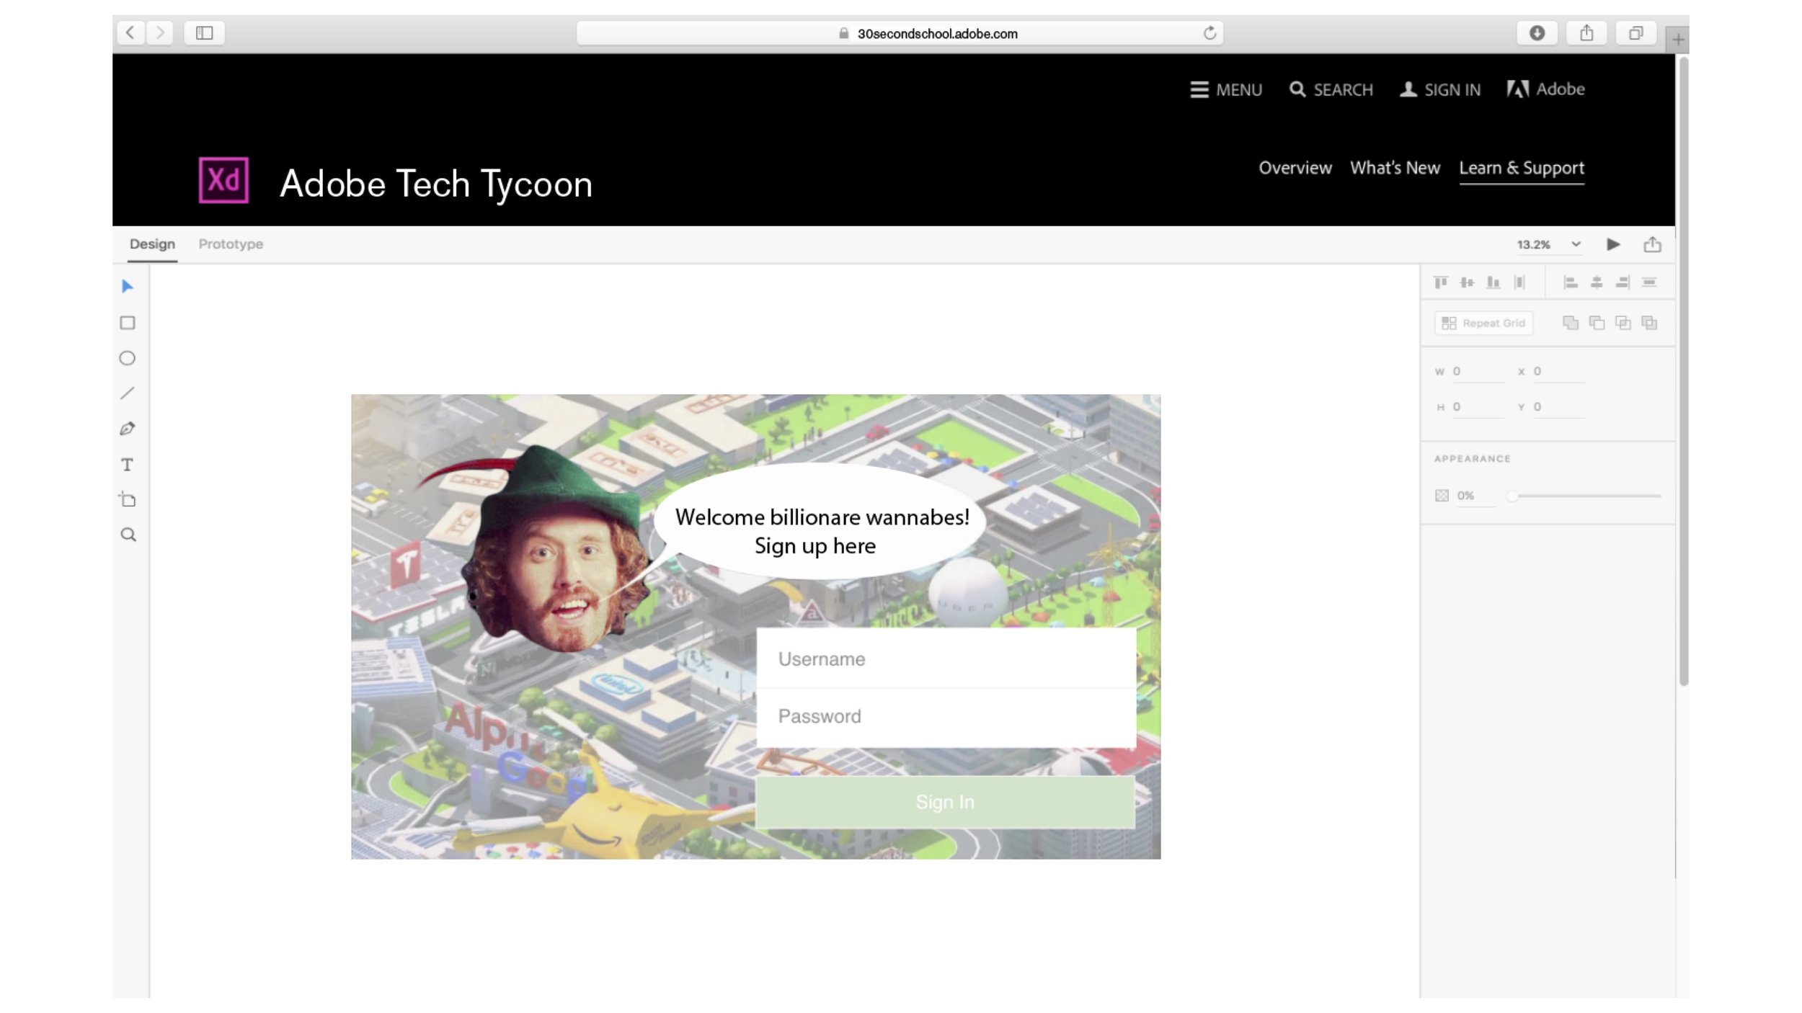Switch to the Prototype tab
This screenshot has height=1013, width=1802.
[231, 244]
